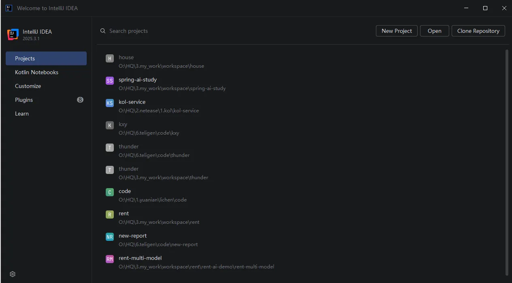Screen dimensions: 512x283
Task: Open the Kotlin Notebooks section
Action: click(x=37, y=72)
